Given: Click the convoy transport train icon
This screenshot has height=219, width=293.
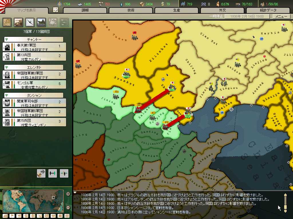Looking at the screenshot, I should coord(238,4).
